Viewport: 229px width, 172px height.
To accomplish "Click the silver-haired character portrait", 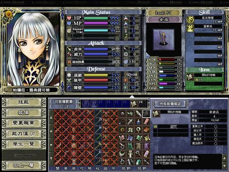I will point(33,49).
